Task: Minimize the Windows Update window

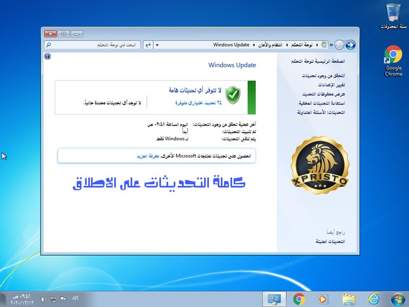Action: (77, 34)
